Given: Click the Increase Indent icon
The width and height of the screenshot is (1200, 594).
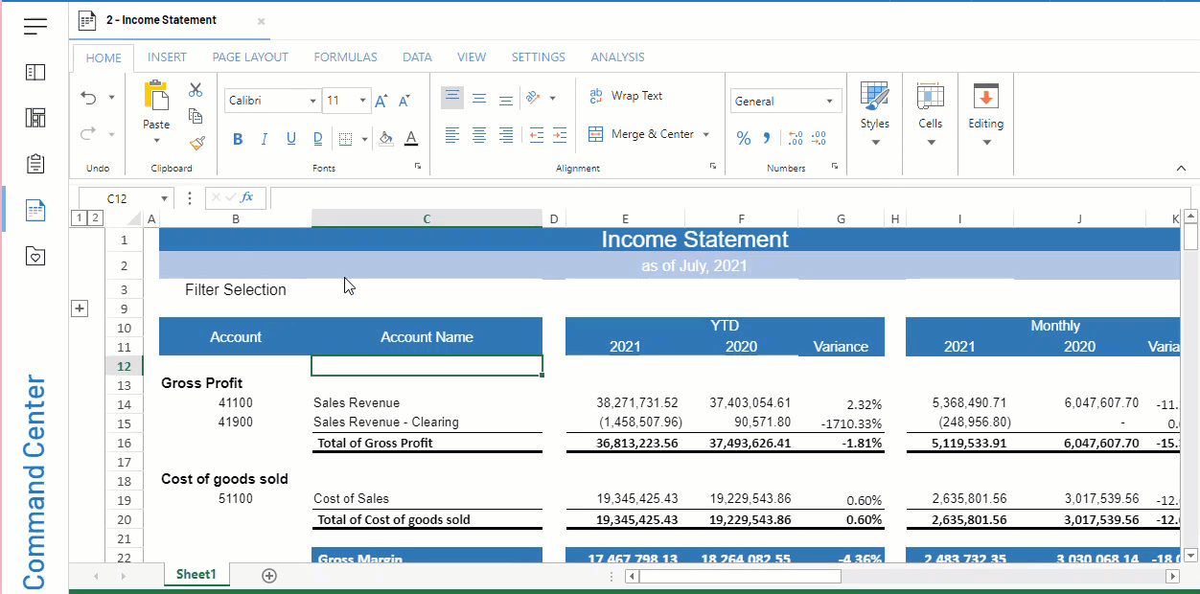Looking at the screenshot, I should (x=560, y=135).
